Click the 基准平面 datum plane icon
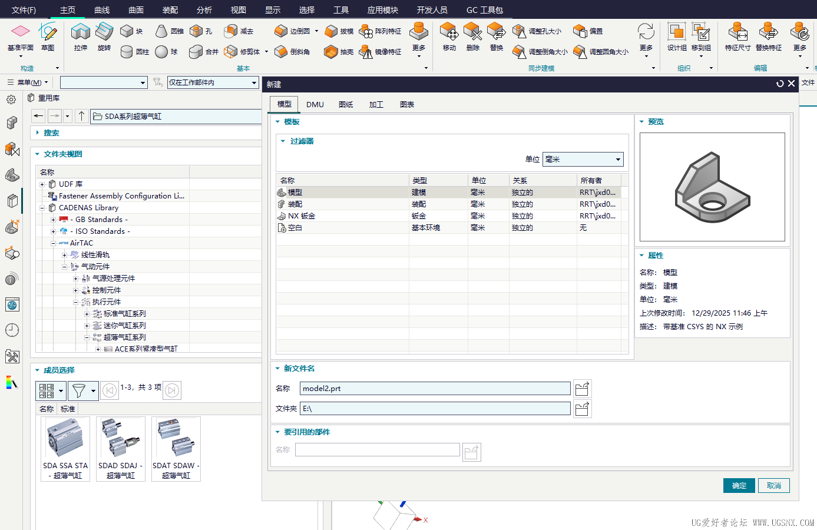The width and height of the screenshot is (817, 530). 20,32
